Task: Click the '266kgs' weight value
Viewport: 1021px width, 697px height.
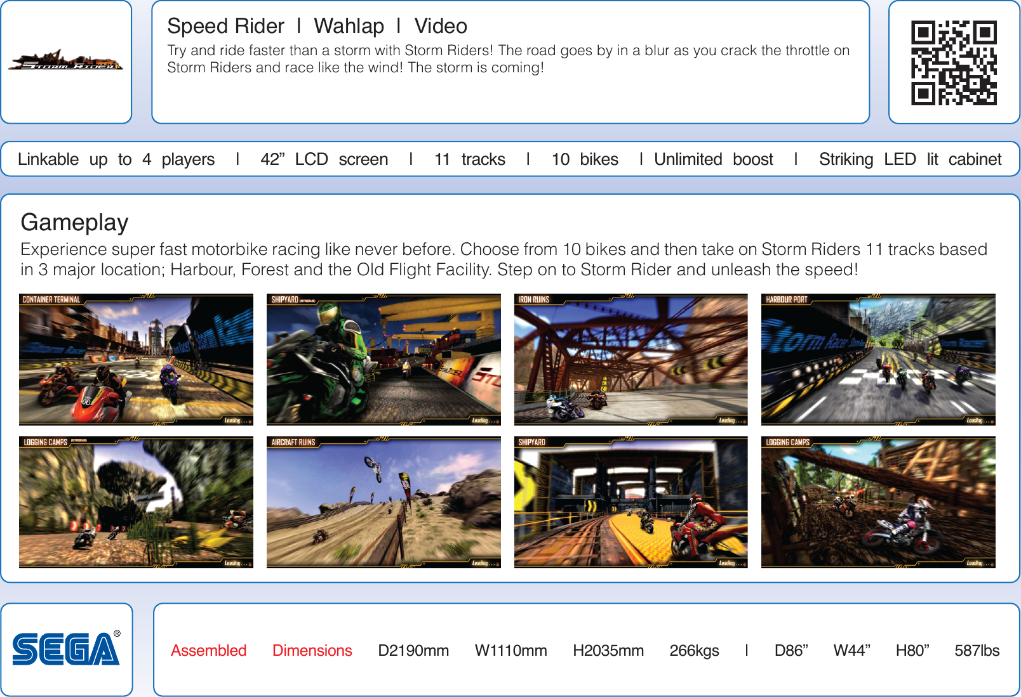Action: click(694, 651)
